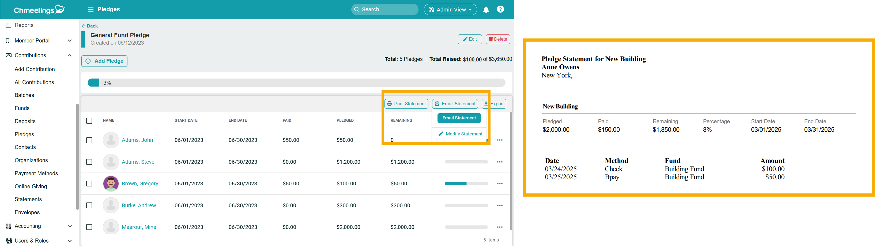
Task: Check the Adams, Steve row checkbox
Action: click(89, 162)
